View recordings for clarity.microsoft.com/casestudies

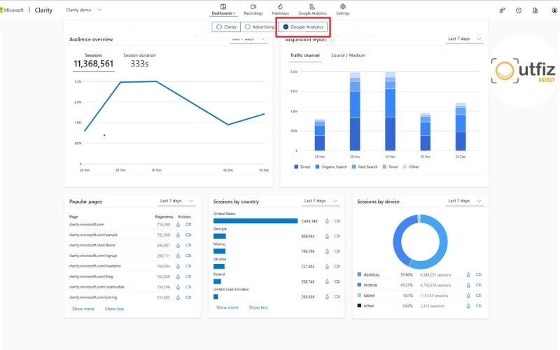pos(188,287)
